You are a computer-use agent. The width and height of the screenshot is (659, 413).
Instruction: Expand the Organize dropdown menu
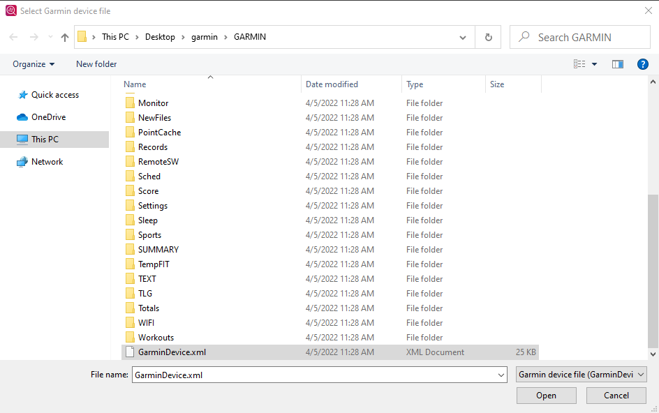(x=34, y=64)
